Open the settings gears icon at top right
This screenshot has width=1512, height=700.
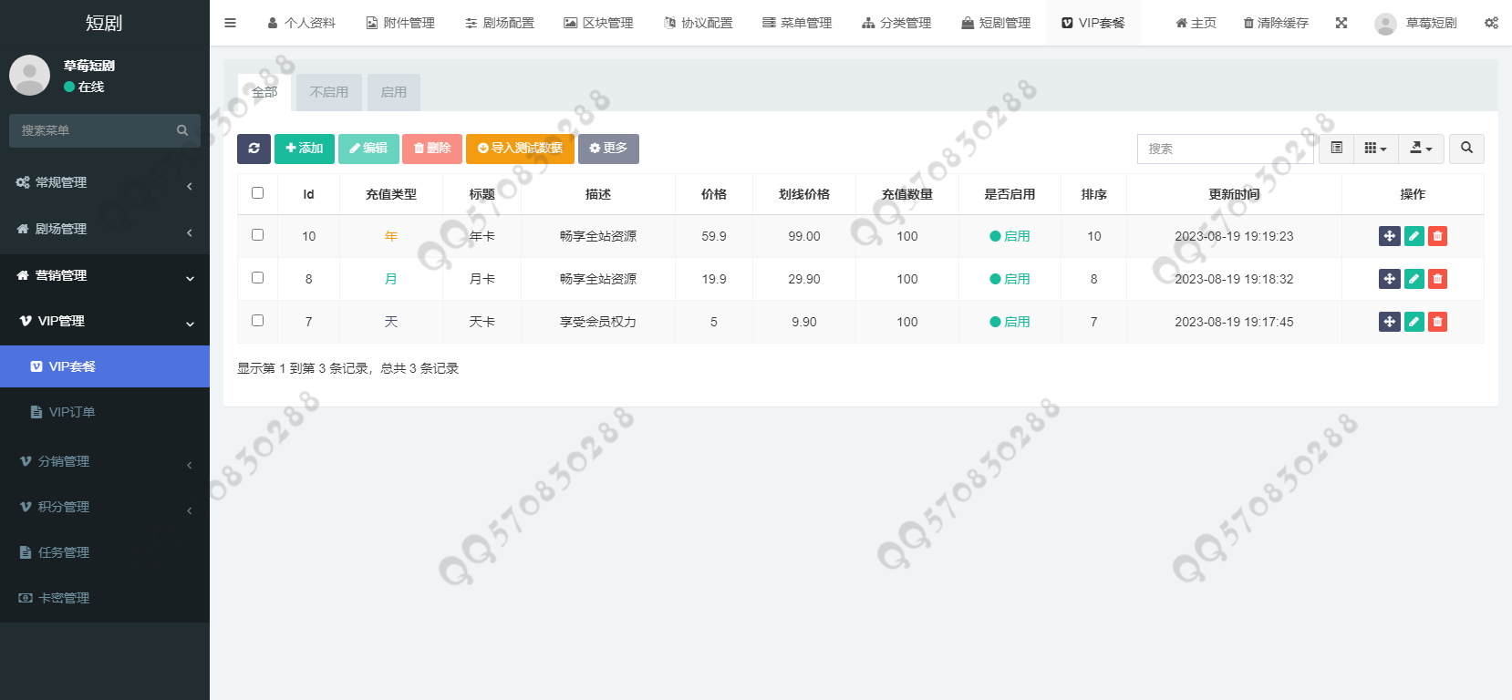coord(1491,23)
